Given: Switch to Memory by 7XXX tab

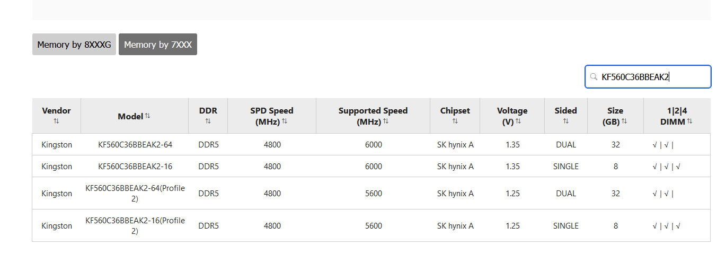Looking at the screenshot, I should 158,45.
